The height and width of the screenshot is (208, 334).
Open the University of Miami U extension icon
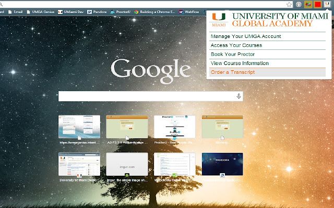click(327, 4)
